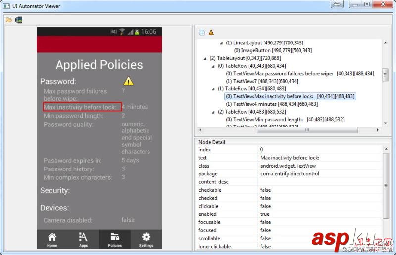Collapse the (1) LinearLayout node

tap(221, 43)
